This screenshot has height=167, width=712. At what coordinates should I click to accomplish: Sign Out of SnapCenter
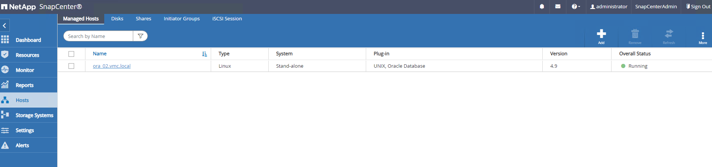click(698, 6)
